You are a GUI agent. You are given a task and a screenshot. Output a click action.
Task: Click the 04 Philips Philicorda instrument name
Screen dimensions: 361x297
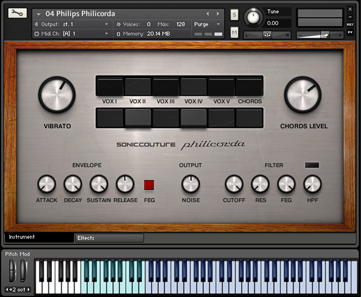tap(80, 14)
